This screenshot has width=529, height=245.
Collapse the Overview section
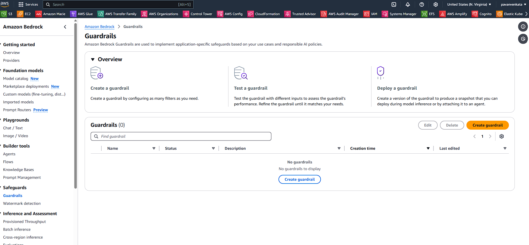point(93,60)
